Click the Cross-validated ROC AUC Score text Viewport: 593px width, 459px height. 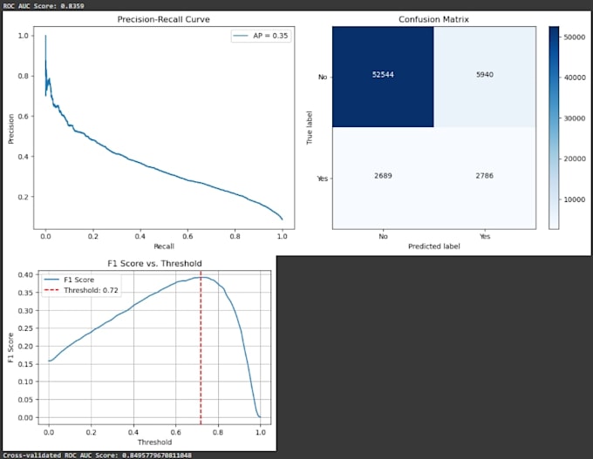[97, 456]
